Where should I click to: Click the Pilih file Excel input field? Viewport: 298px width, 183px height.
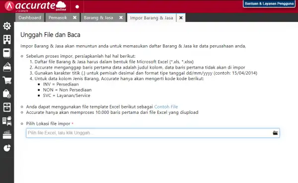point(153,133)
